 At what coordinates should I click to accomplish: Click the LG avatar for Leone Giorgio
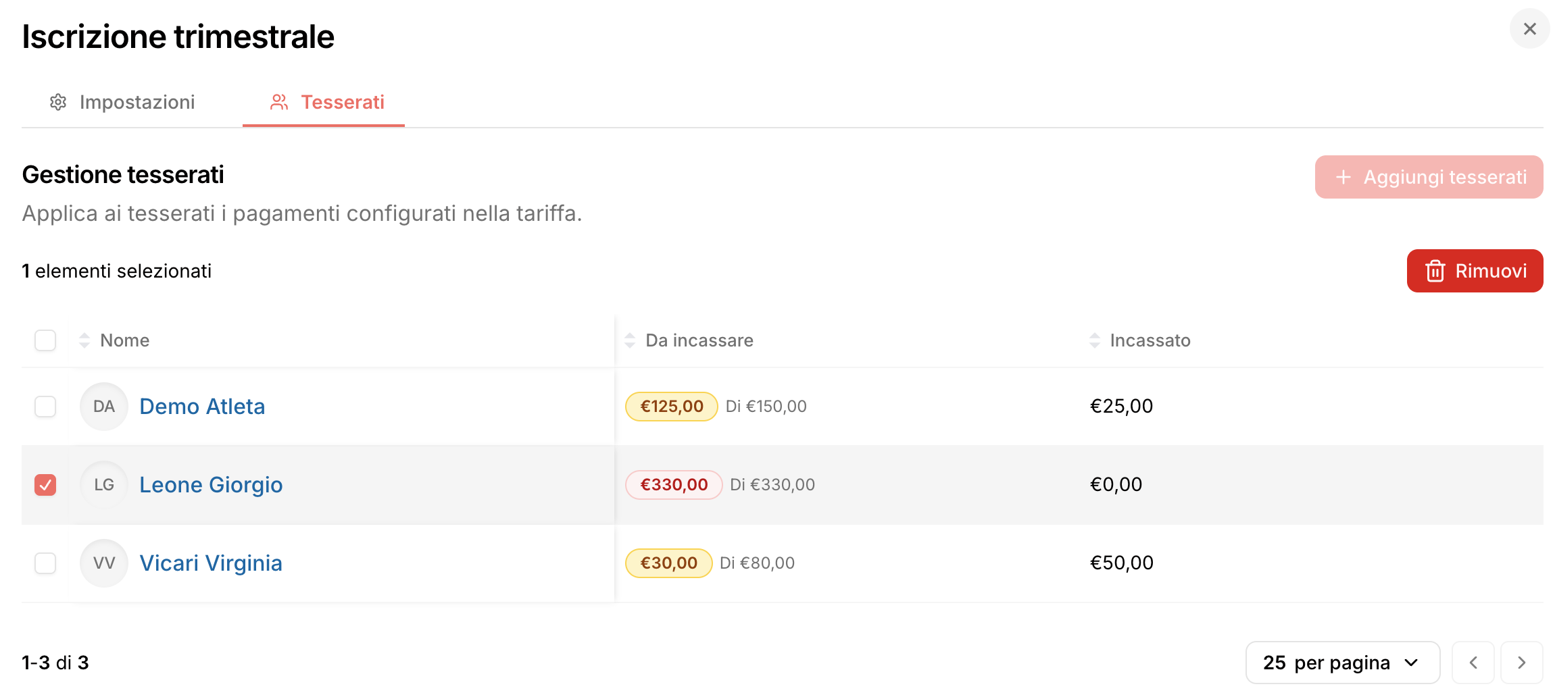coord(104,485)
